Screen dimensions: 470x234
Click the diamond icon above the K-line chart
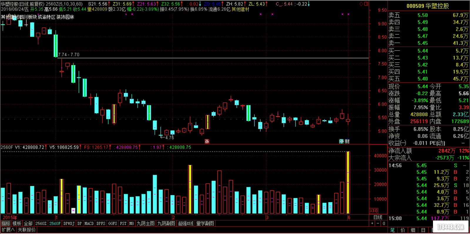361,4
